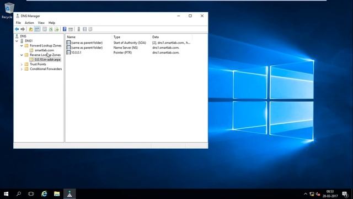Open Help via the blue book icon
Image resolution: width=353 pixels, height=199 pixels.
65,29
